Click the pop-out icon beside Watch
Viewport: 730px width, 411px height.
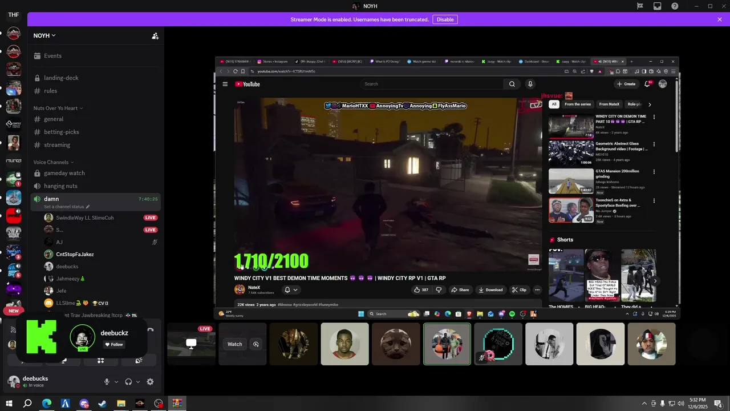(256, 344)
